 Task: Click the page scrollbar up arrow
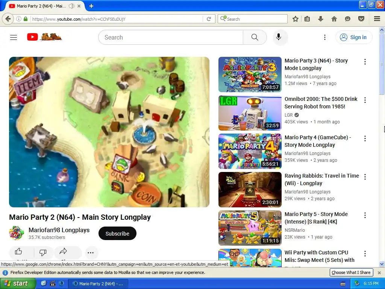(x=382, y=30)
